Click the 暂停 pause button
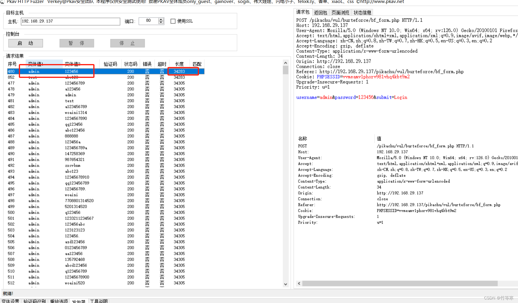Viewport: 518px width, 303px height. pos(77,43)
